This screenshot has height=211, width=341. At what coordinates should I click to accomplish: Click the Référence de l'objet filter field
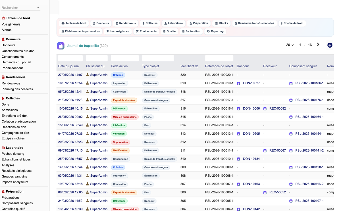tap(219, 58)
